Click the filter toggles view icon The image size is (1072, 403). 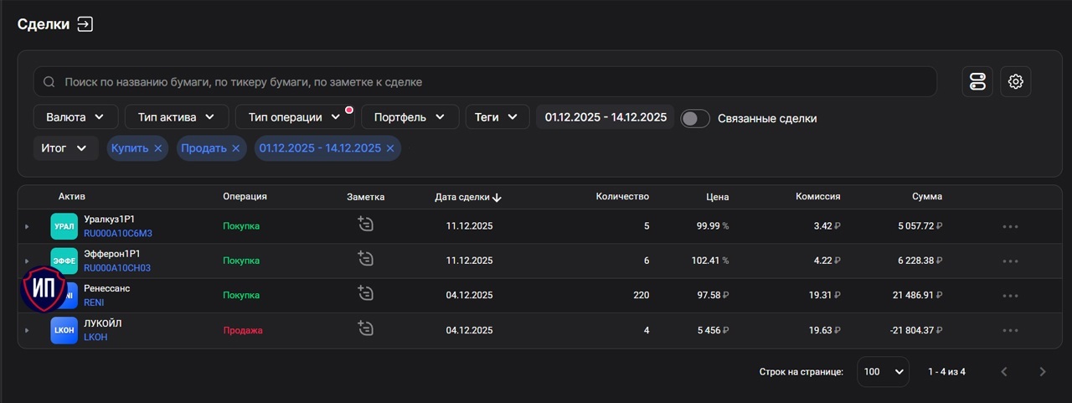(977, 81)
